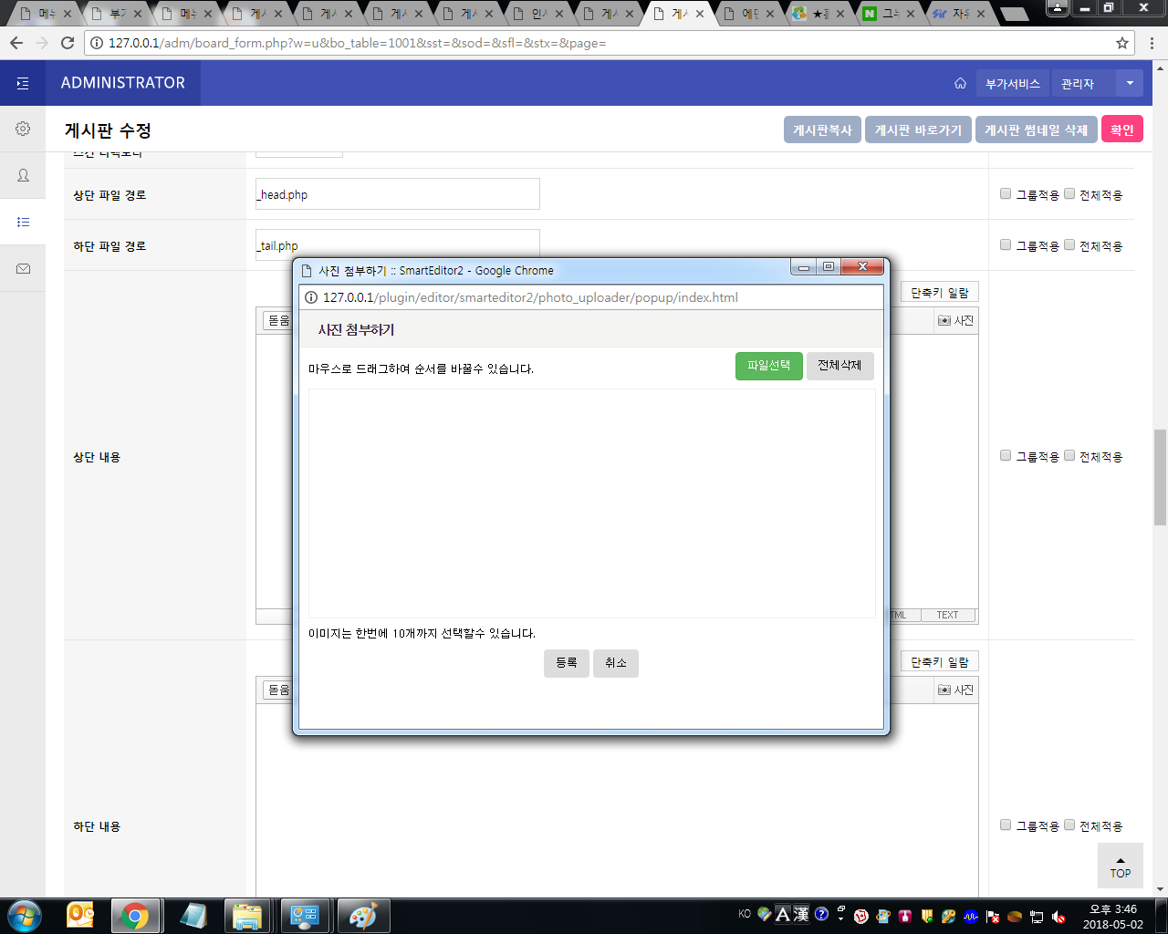
Task: Open the 관리자 menu button
Action: pos(1083,83)
